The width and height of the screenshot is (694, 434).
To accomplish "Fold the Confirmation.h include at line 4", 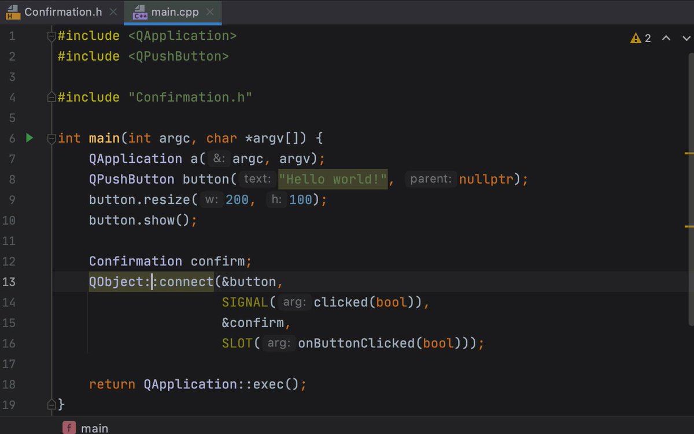I will click(52, 98).
